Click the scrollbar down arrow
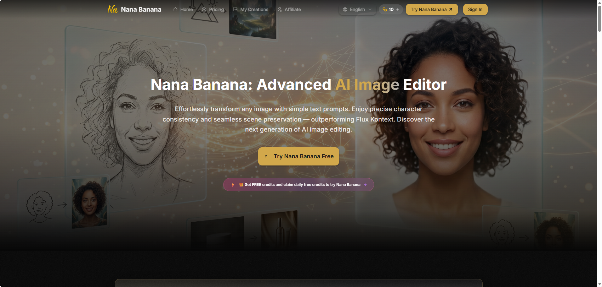Viewport: 602px width, 287px height. (x=599, y=284)
